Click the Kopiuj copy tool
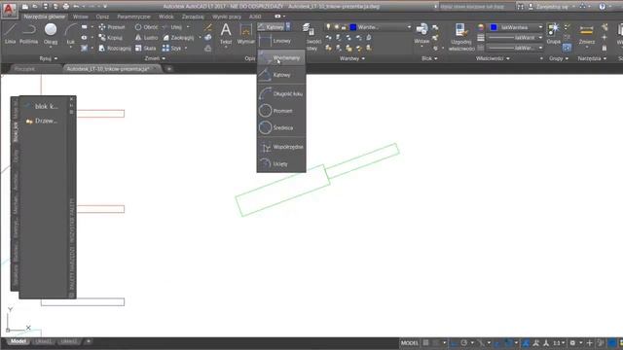Viewport: 623px width, 350px height. [111, 38]
